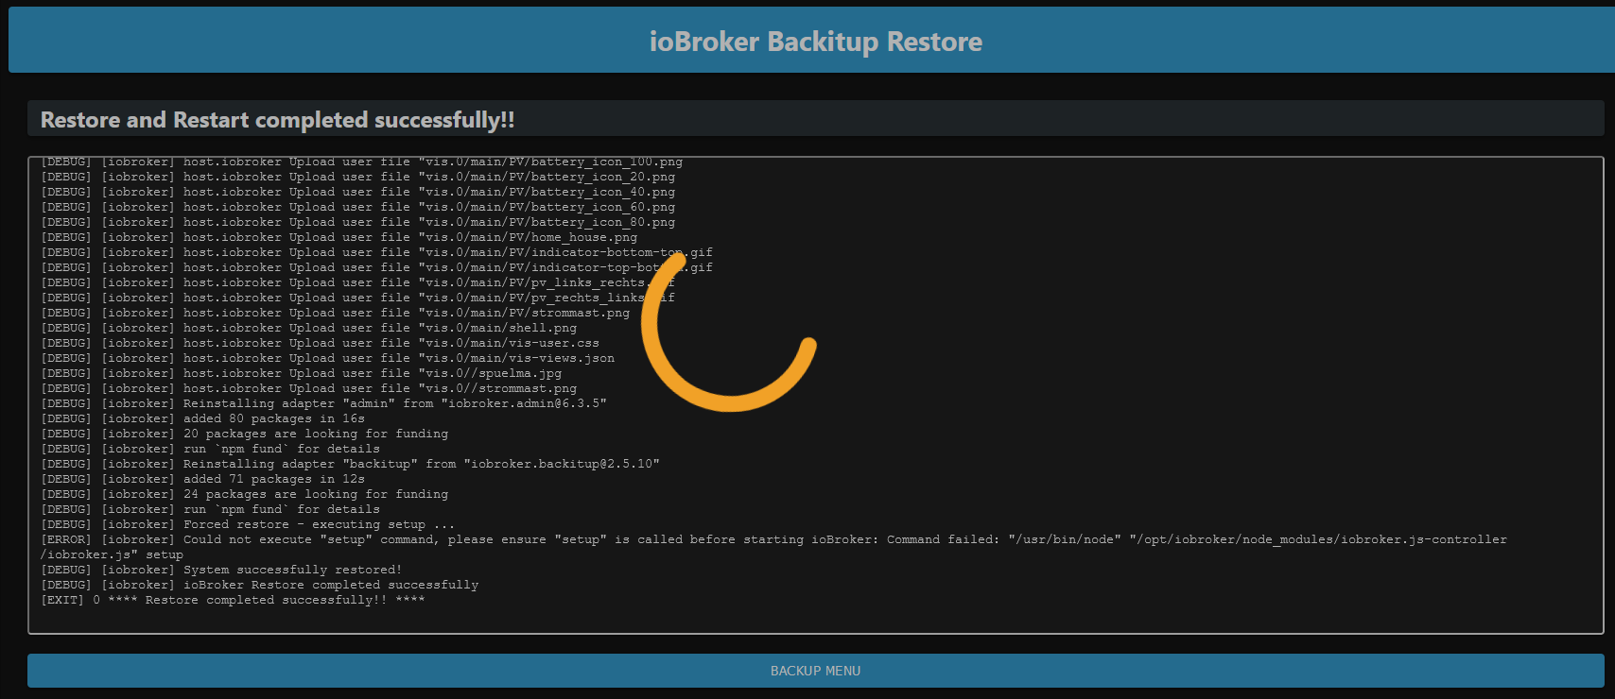The height and width of the screenshot is (699, 1615).
Task: Select the battery_icon_20.png upload log line
Action: coord(357,177)
